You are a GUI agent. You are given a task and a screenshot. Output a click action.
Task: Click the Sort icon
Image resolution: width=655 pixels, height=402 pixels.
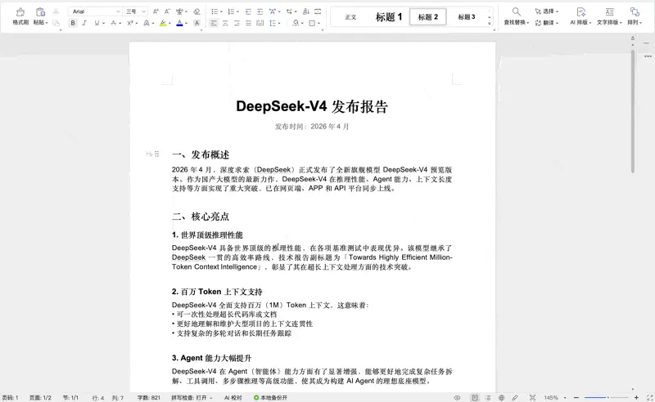pyautogui.click(x=306, y=11)
